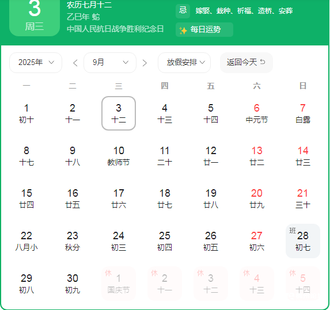Click the 休 marker on October 1
Screen dimensions: 330x310
(108, 273)
